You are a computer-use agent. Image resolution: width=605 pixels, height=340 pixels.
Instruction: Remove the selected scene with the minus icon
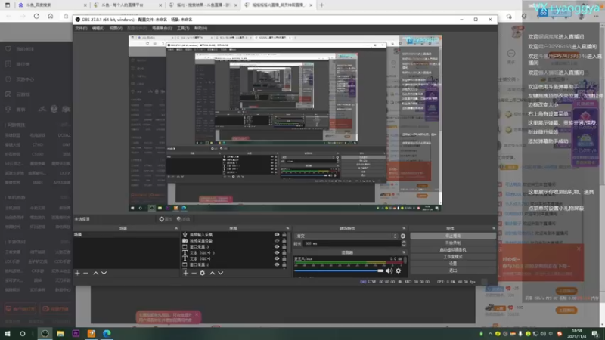85,273
